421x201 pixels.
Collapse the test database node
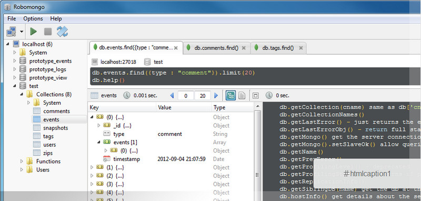click(x=15, y=86)
